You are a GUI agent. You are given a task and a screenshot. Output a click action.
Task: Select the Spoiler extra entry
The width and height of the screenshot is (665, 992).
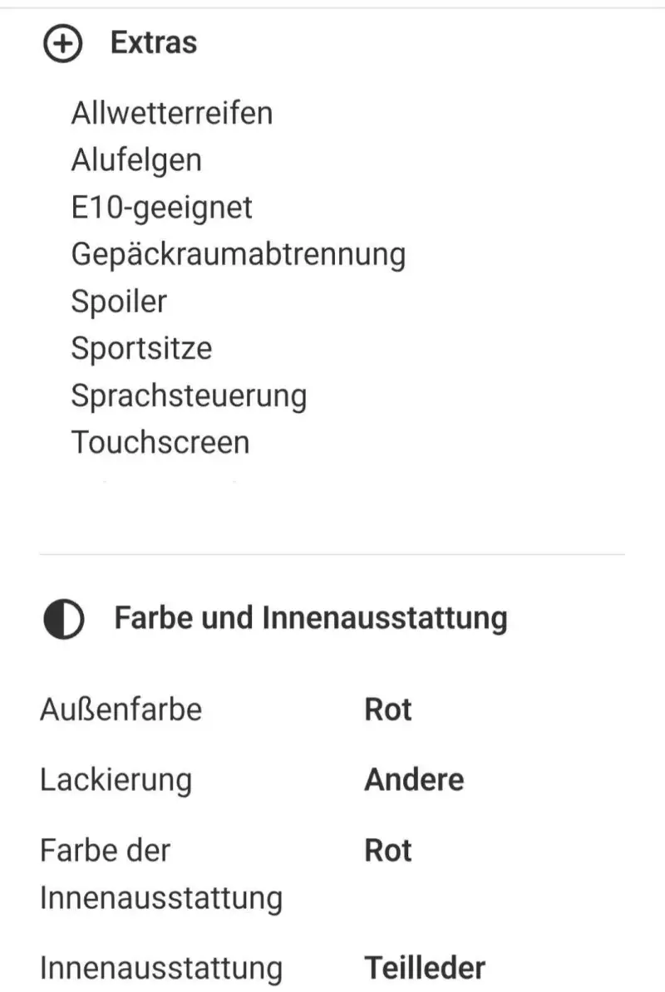click(119, 301)
